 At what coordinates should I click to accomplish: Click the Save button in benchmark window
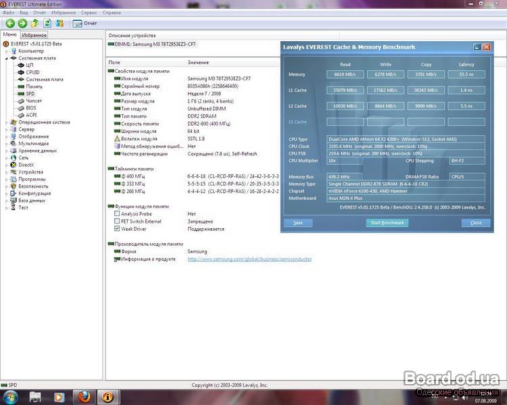(298, 223)
